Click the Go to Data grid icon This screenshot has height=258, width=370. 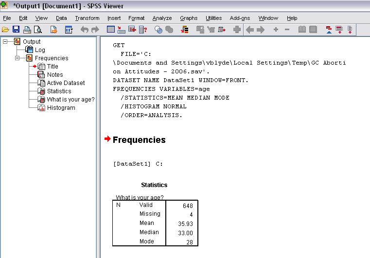[x=111, y=30]
